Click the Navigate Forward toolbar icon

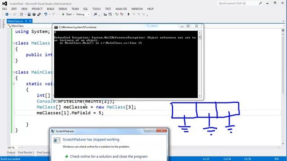click(15, 14)
